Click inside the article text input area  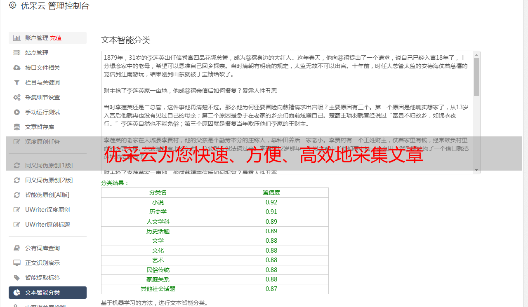click(288, 112)
